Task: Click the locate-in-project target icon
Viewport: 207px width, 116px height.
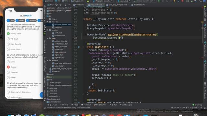Action: pyautogui.click(x=57, y=5)
